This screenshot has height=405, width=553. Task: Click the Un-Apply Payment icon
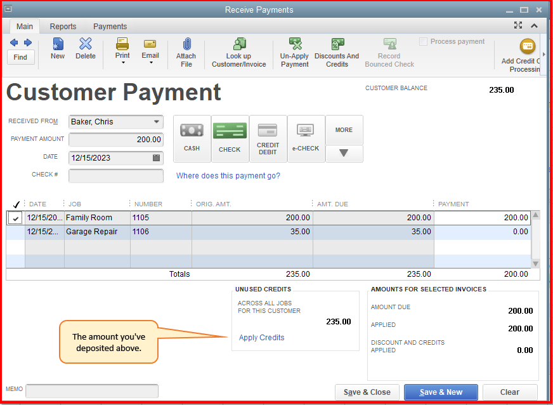point(294,51)
